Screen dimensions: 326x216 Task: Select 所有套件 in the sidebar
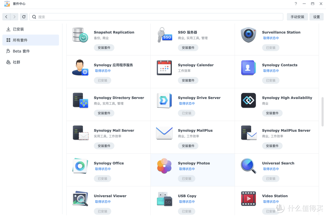tap(30, 40)
